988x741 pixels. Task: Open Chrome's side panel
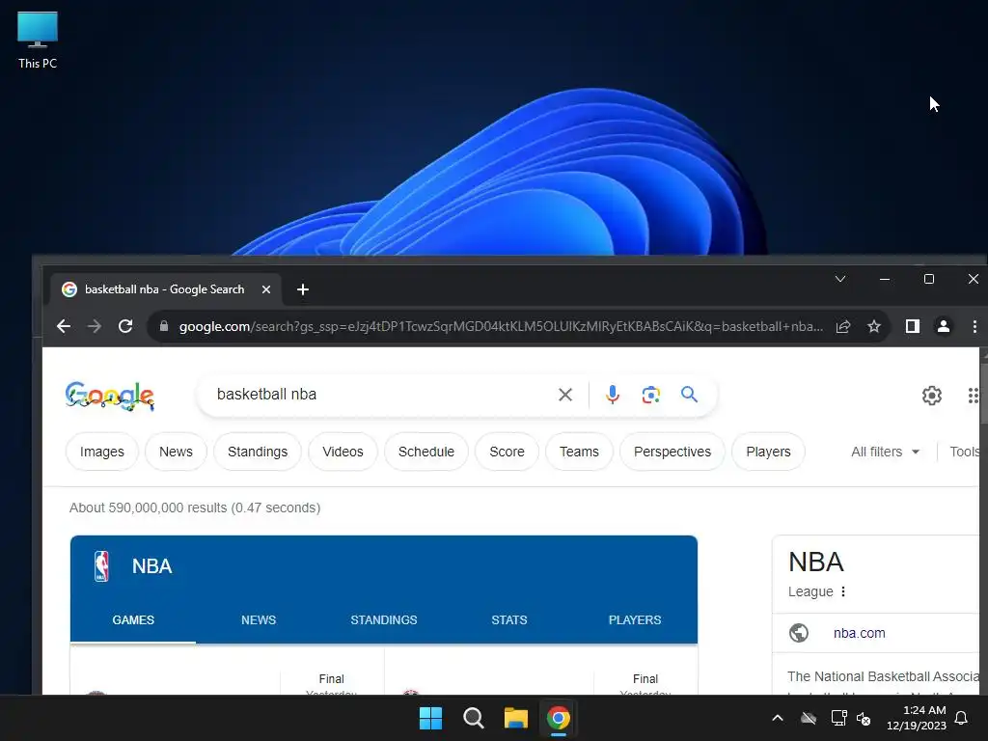(913, 326)
